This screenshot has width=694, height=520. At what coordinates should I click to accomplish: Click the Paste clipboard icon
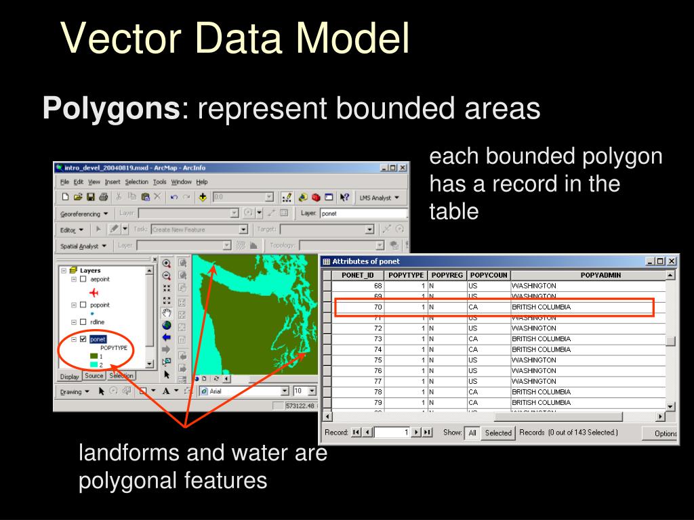click(145, 197)
